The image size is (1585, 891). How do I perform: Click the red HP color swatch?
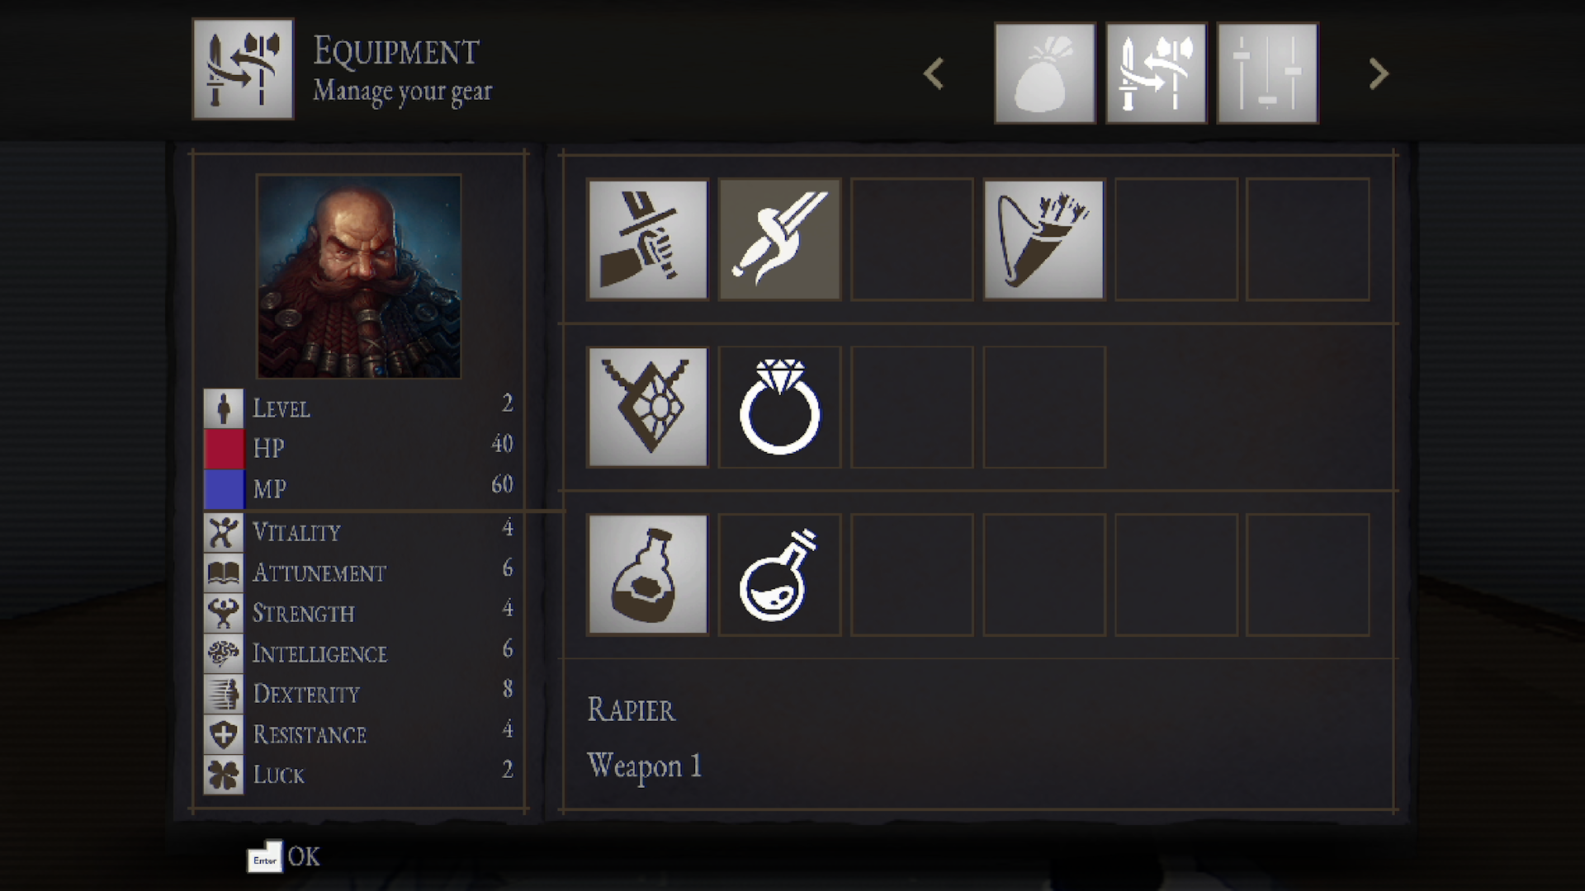coord(224,449)
